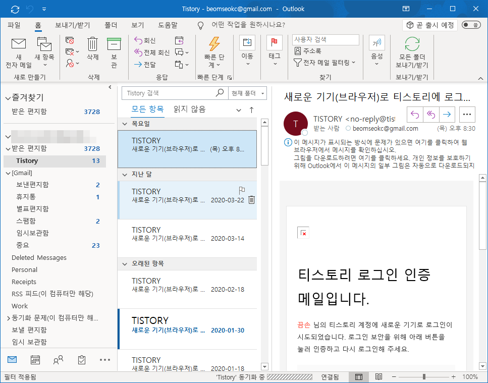Image resolution: width=488 pixels, height=383 pixels.
Task: Click zoom in plus button in status bar
Action: click(454, 377)
